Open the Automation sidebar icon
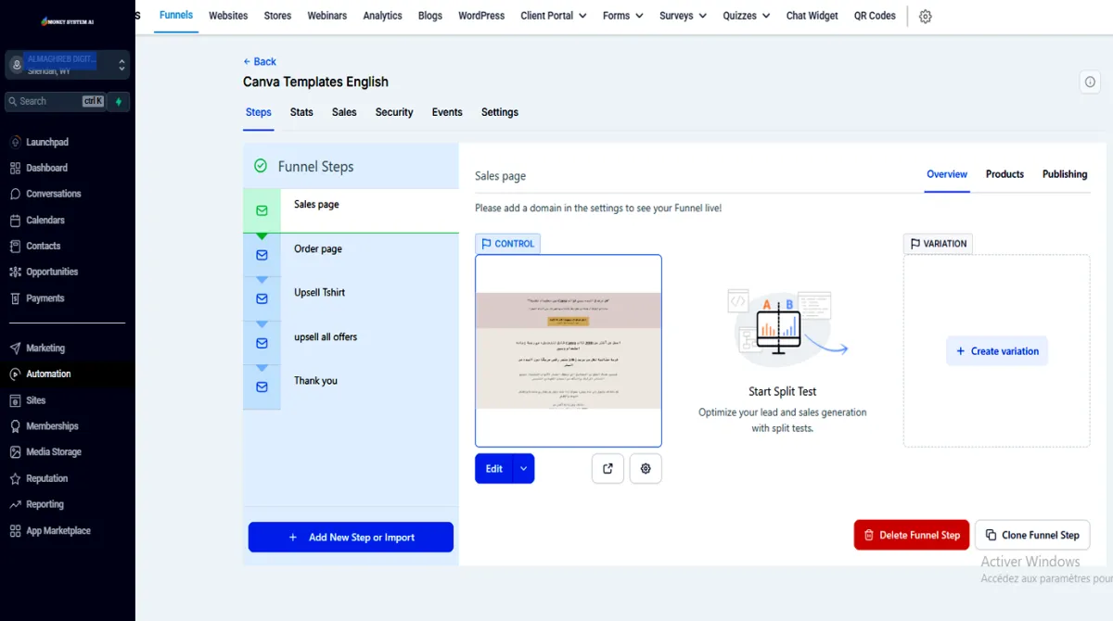Image resolution: width=1113 pixels, height=621 pixels. click(x=15, y=374)
